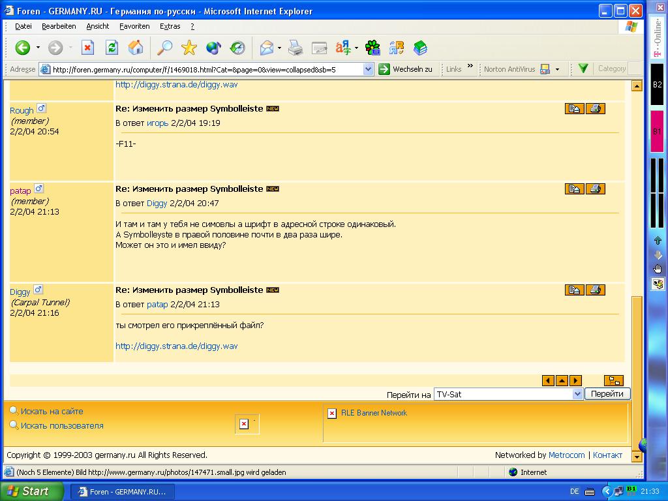Click the Research books icon
The image size is (668, 501).
point(421,48)
